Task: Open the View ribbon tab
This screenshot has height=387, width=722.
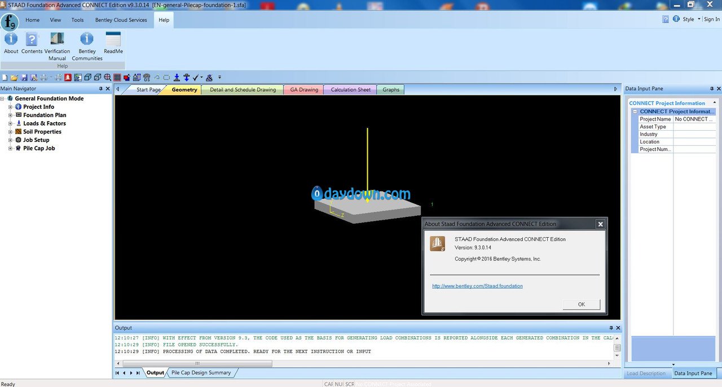Action: coord(55,20)
